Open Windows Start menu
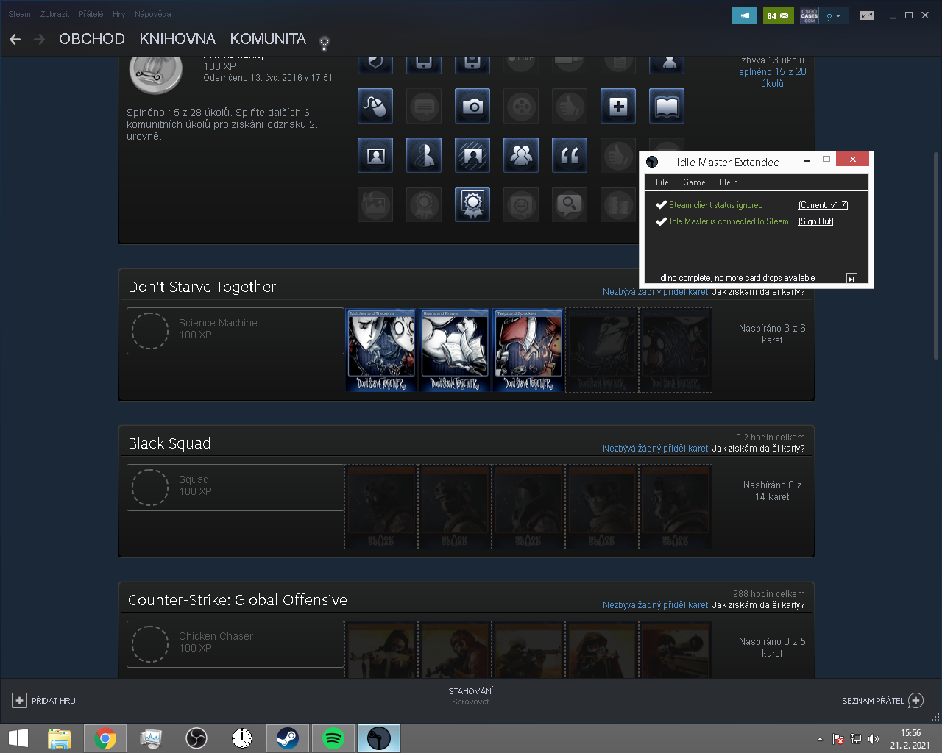Screen dimensions: 942x753 pos(18,738)
